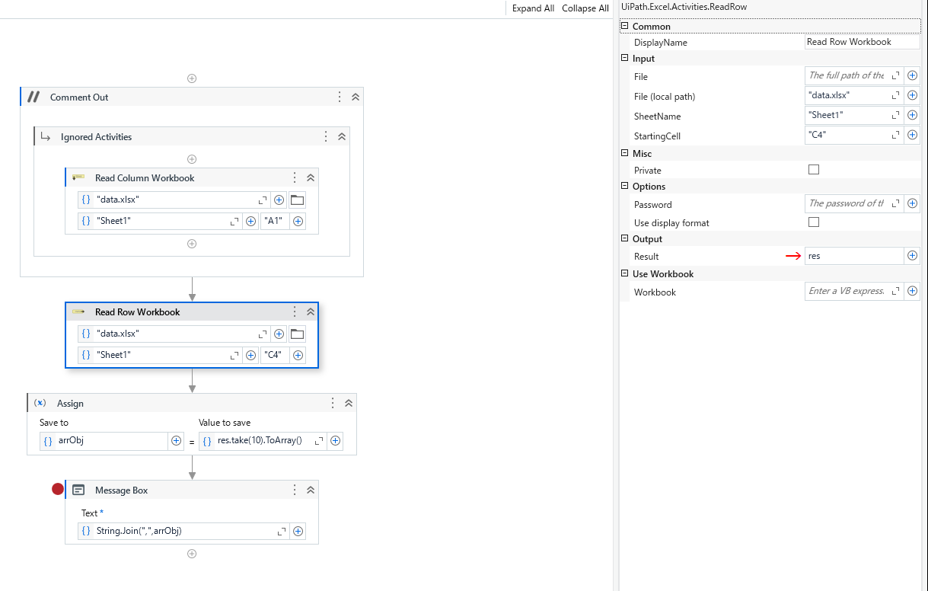Browse for file in Read Column Workbook

[297, 200]
